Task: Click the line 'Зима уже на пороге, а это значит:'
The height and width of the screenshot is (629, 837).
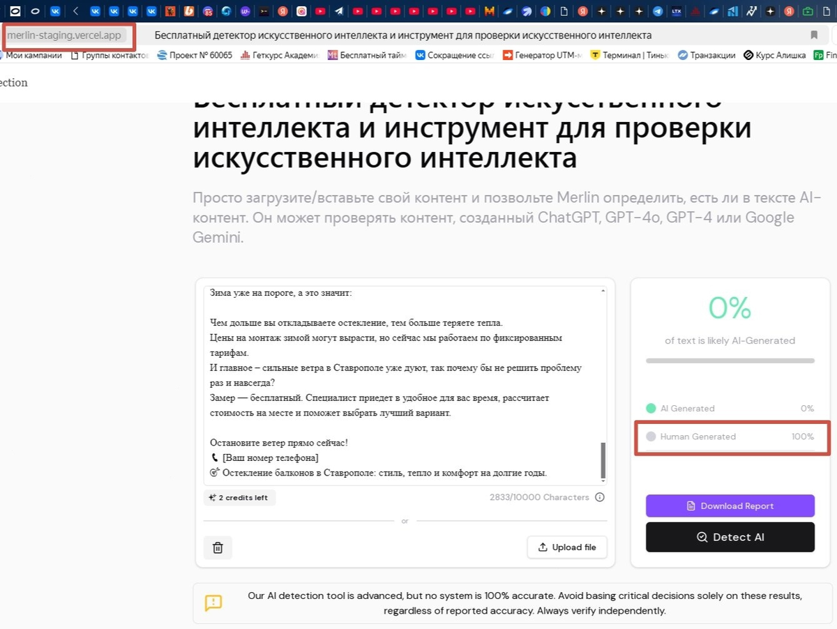Action: tap(281, 294)
